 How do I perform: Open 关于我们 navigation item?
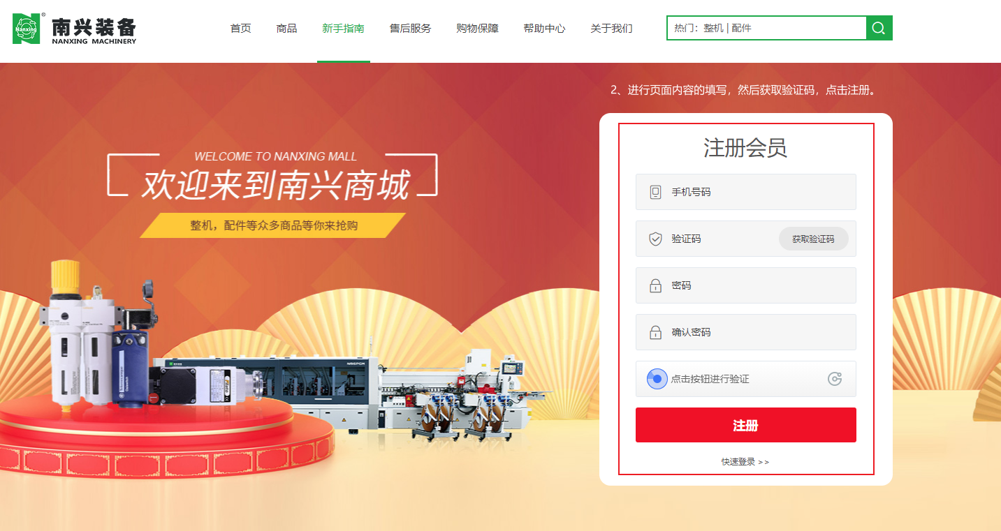[x=611, y=29]
